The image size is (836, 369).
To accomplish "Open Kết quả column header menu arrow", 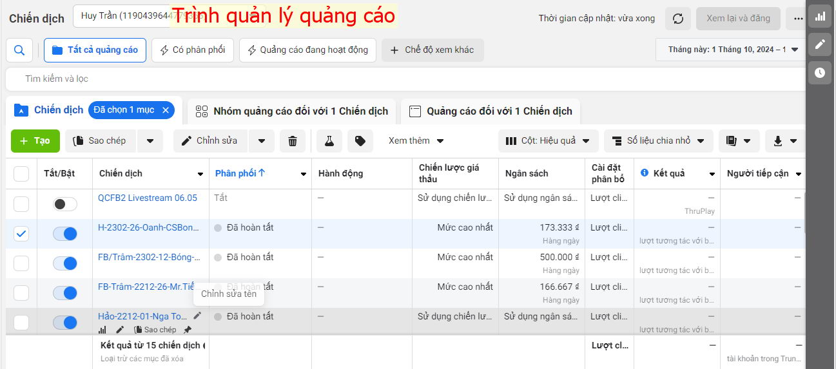I will pos(712,174).
